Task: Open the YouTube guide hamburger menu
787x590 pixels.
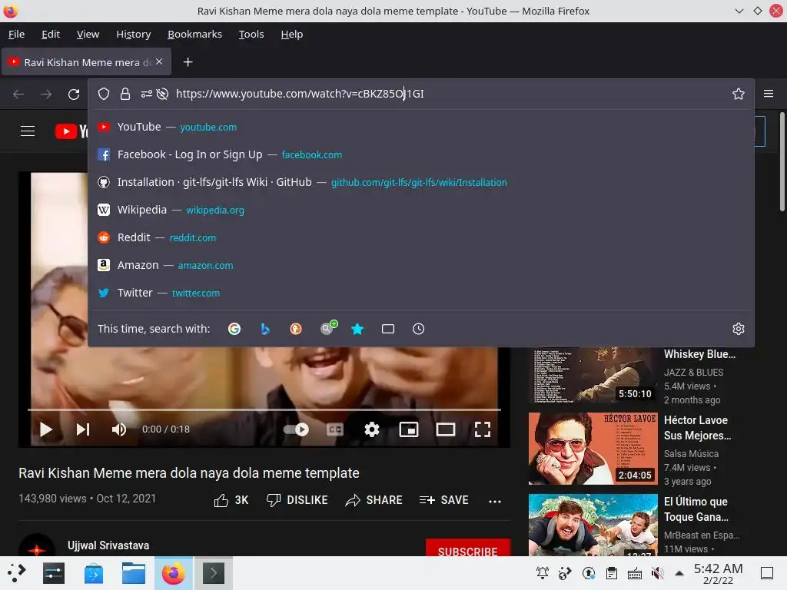Action: coord(28,131)
